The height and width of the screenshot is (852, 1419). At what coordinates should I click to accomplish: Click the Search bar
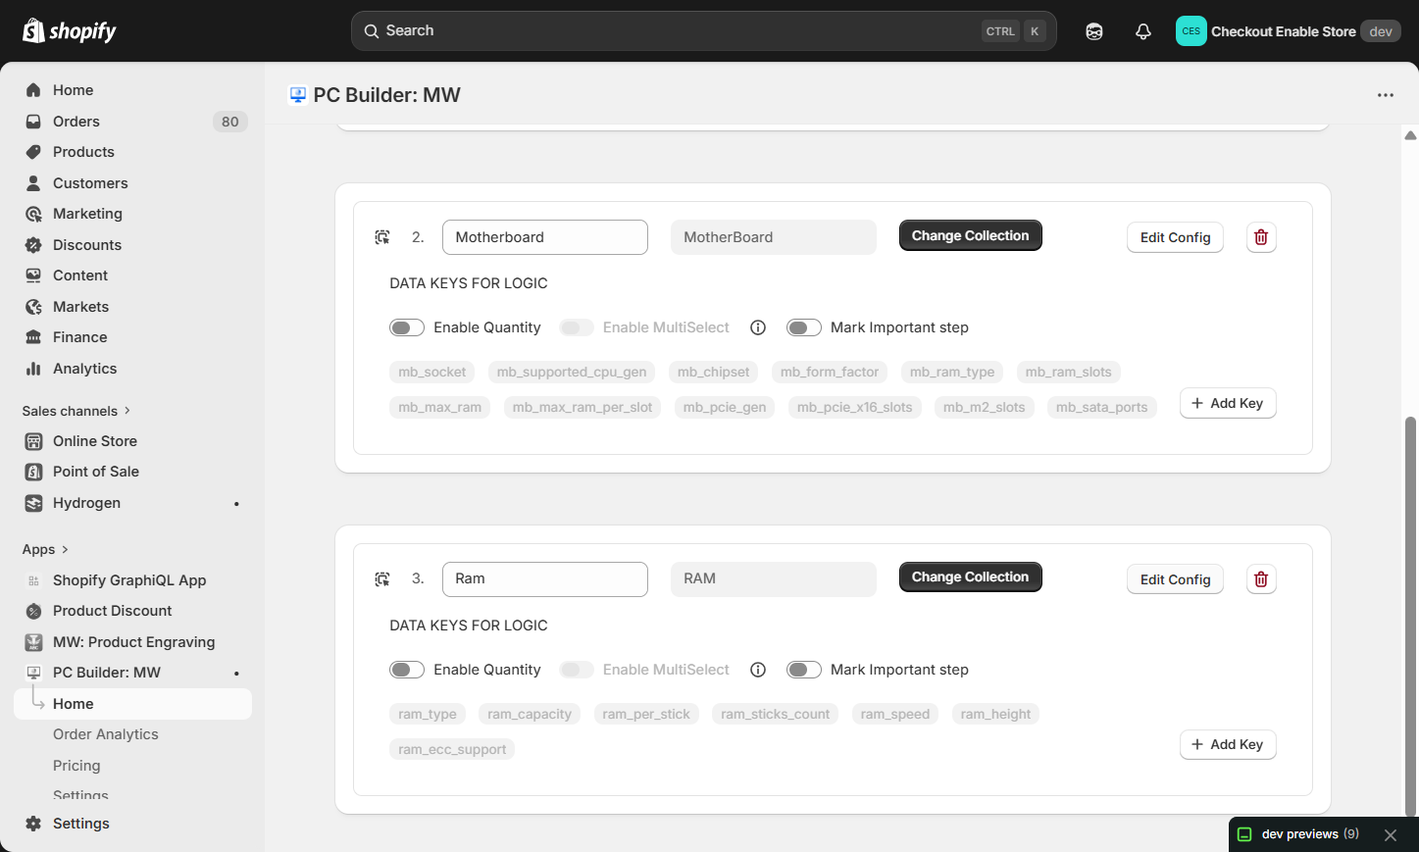[704, 31]
